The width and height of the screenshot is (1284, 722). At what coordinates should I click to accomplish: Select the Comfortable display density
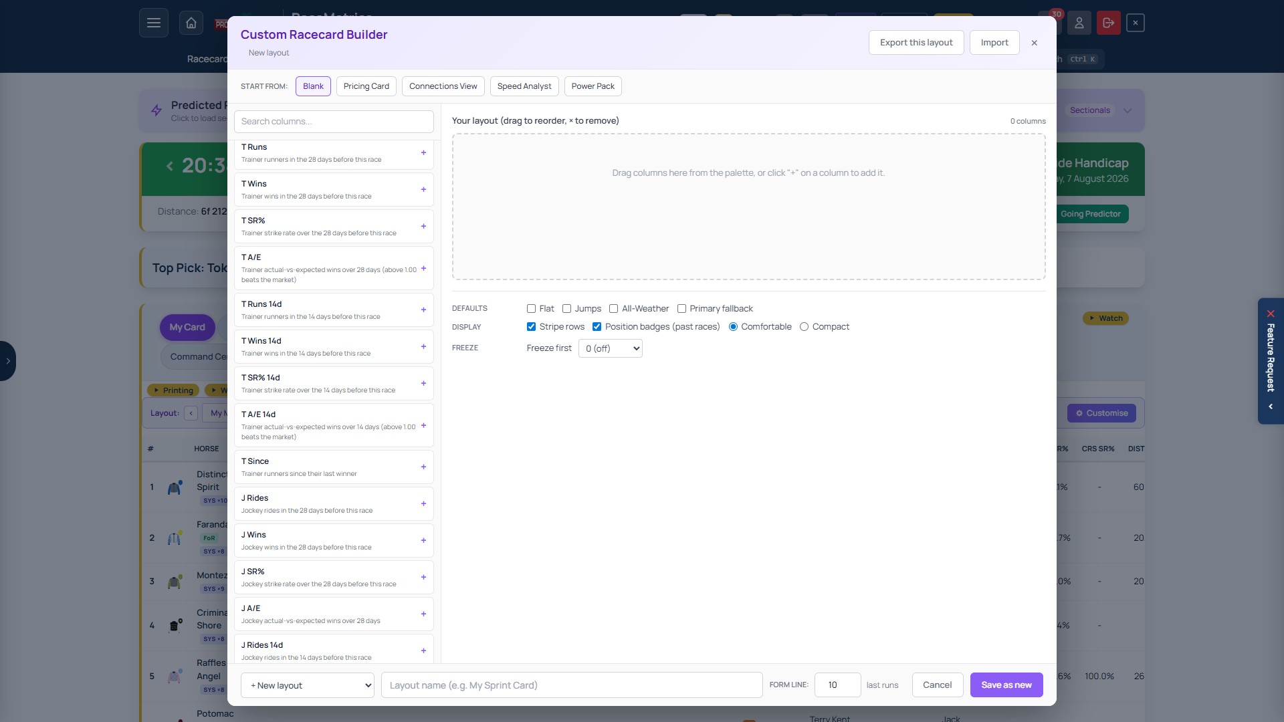(733, 327)
